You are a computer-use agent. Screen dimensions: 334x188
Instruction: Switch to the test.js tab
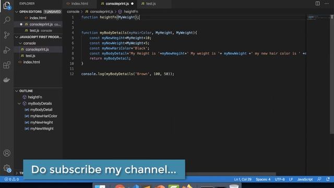pyautogui.click(x=151, y=4)
